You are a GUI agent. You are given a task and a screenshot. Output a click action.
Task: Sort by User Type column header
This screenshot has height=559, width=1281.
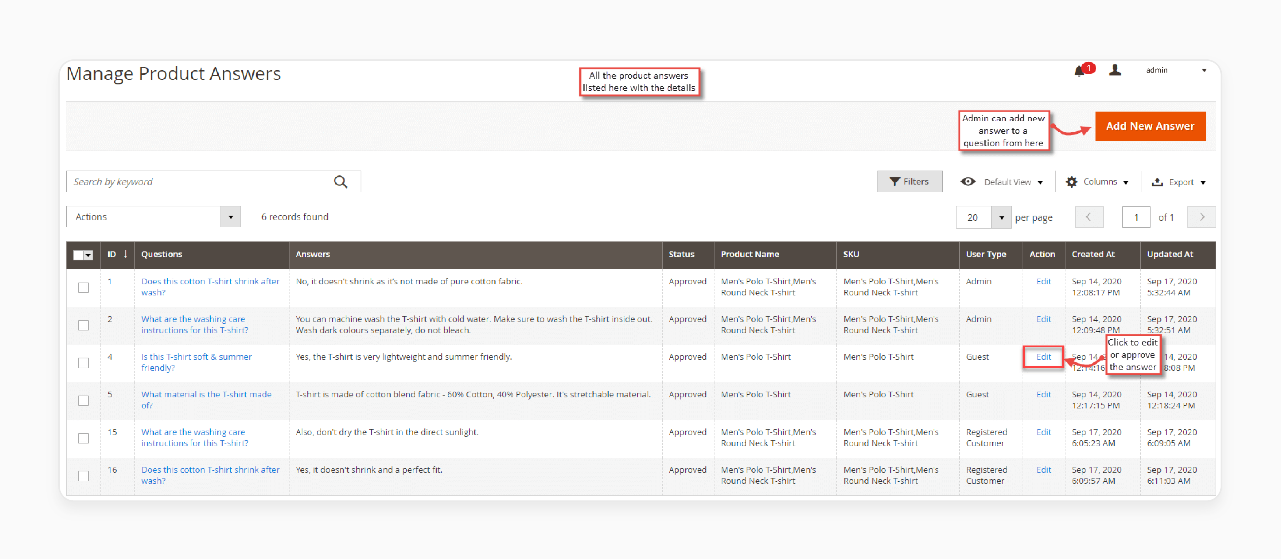coord(986,254)
